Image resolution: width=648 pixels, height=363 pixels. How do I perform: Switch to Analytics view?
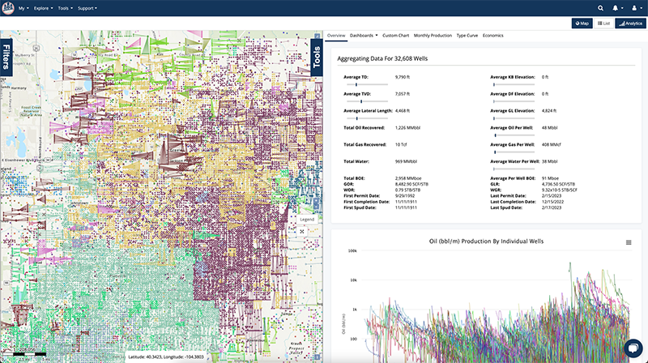pos(629,23)
